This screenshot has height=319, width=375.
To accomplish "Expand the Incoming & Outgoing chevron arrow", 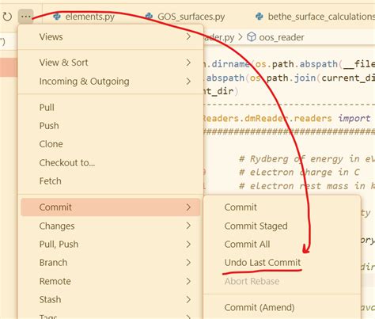I will pyautogui.click(x=188, y=82).
